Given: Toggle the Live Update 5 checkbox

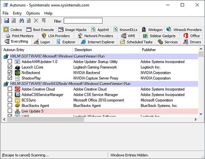Looking at the screenshot, I should coord(10,111).
